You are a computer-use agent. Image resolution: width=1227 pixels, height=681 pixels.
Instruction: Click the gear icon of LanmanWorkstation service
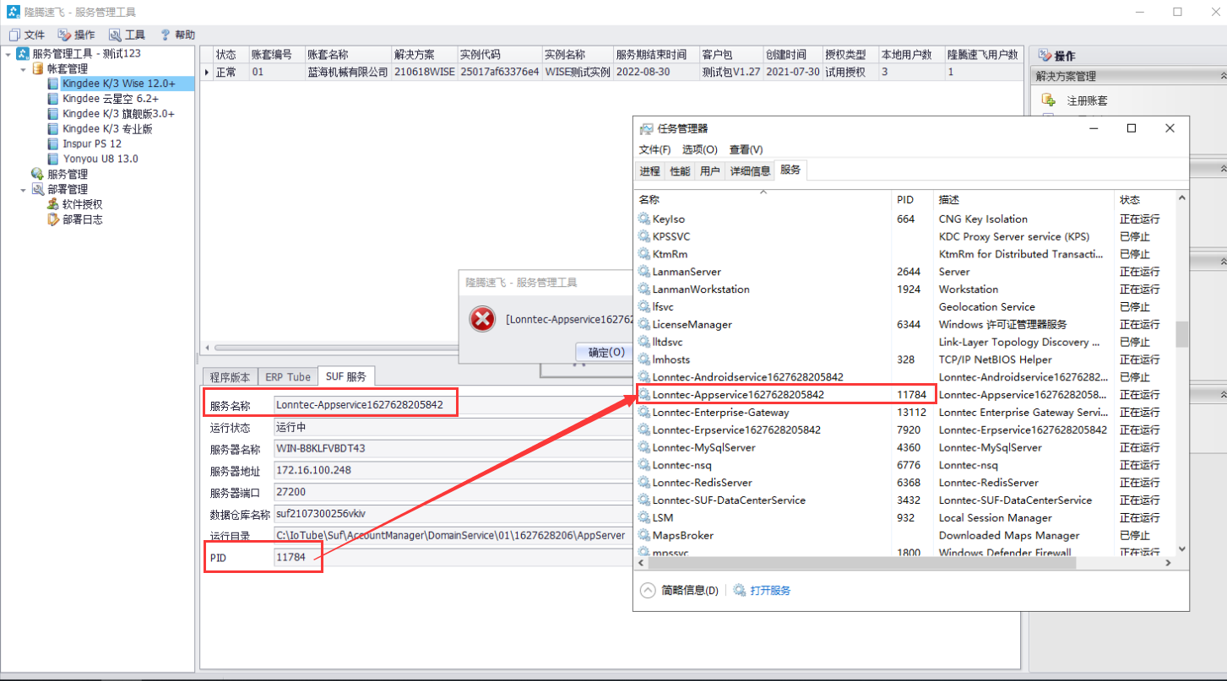644,289
